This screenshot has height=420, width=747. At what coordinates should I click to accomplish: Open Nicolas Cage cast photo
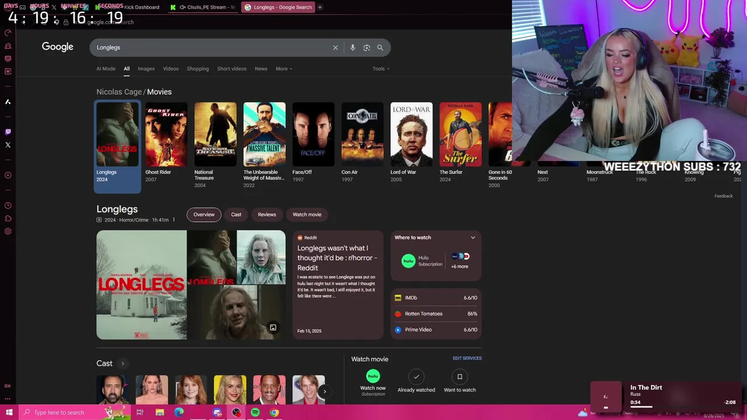click(x=113, y=390)
